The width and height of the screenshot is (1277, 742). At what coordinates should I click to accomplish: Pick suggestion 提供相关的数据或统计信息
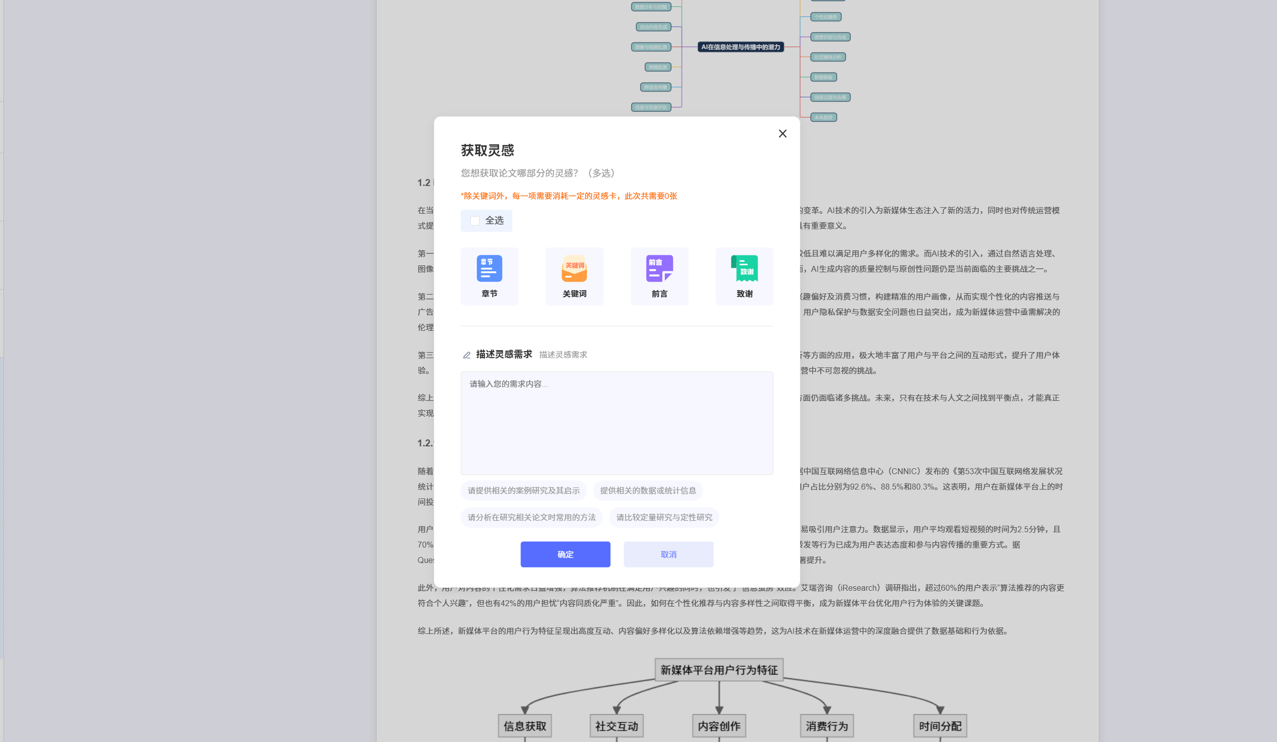pos(647,490)
